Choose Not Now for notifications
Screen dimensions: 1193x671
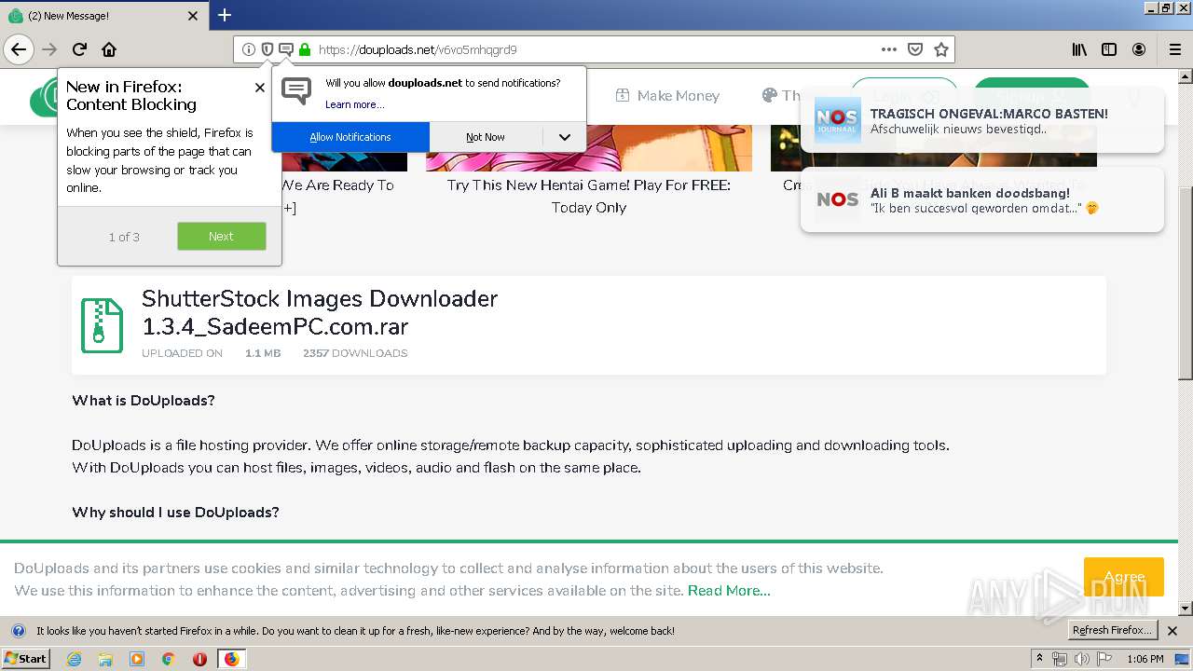486,137
